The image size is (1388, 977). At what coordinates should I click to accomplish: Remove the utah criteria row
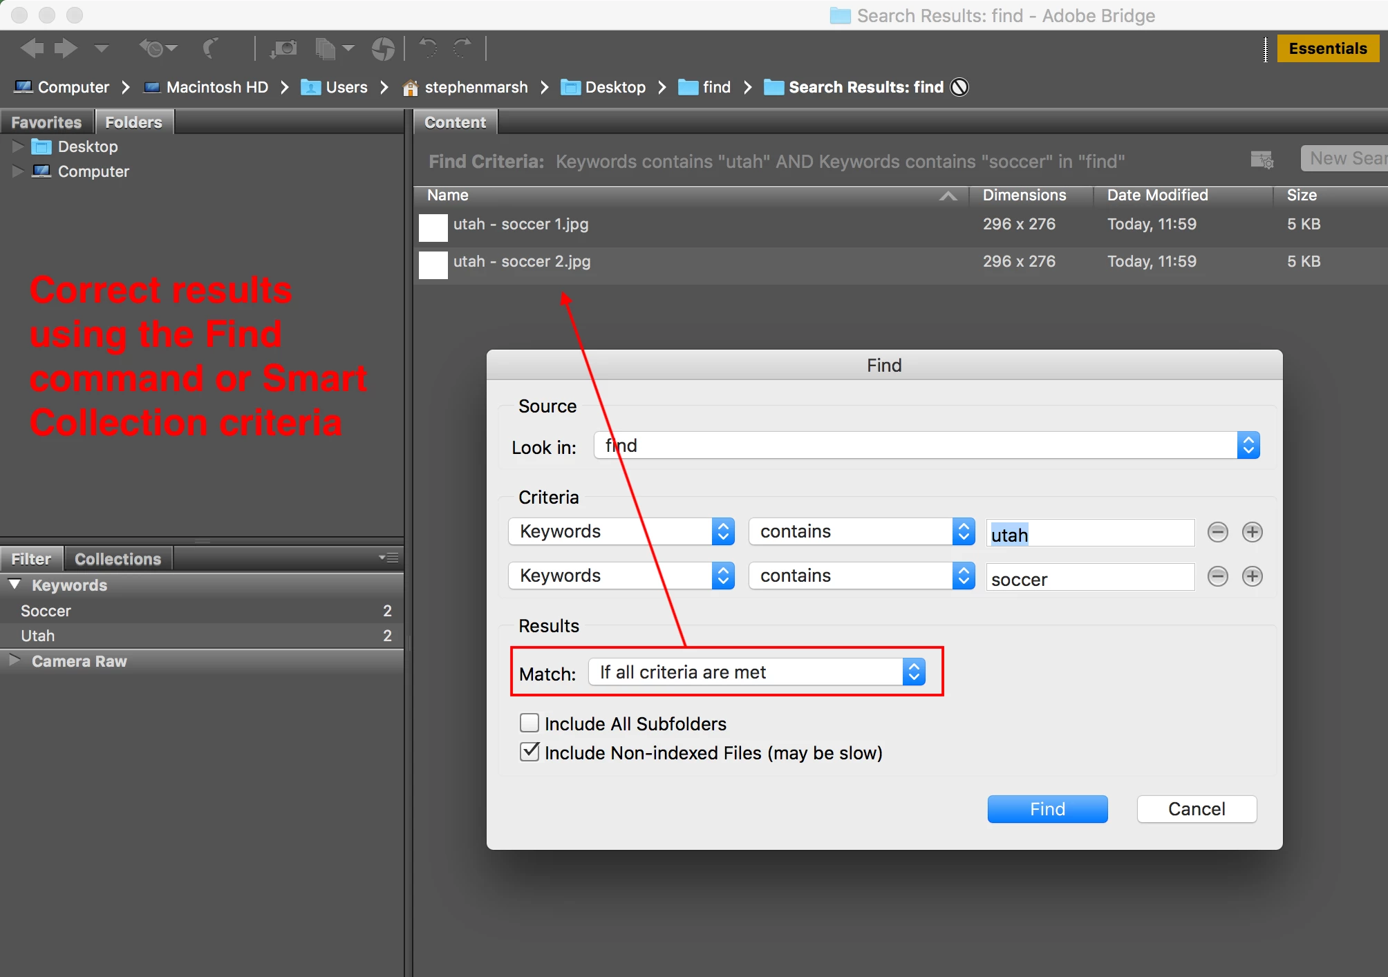[1217, 532]
